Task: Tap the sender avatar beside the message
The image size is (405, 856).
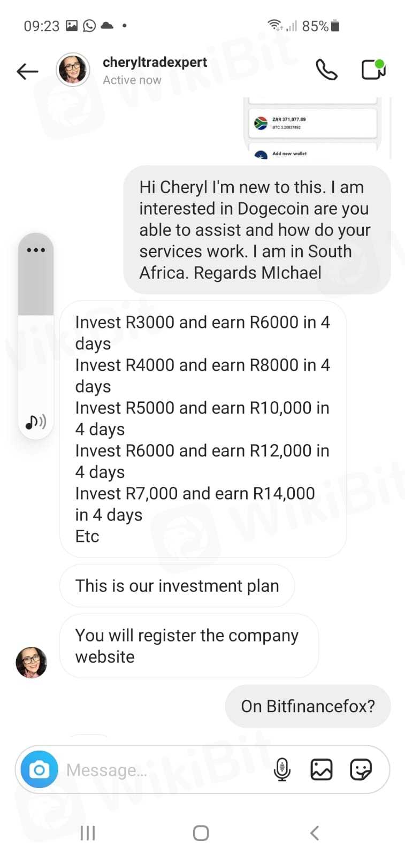Action: tap(32, 662)
